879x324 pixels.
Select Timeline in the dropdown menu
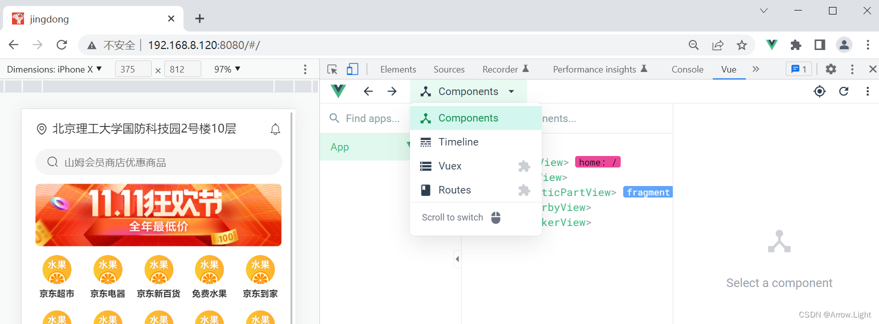pyautogui.click(x=476, y=142)
